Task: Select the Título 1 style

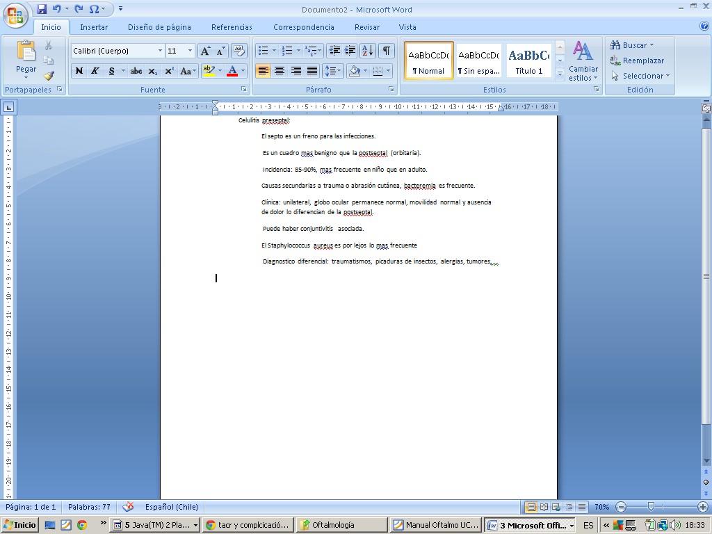Action: pos(529,60)
